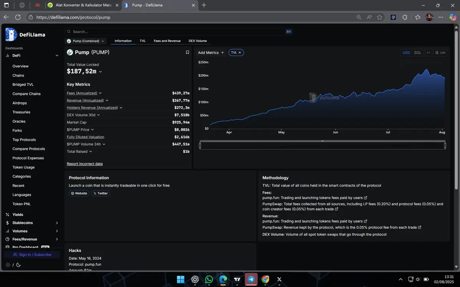The width and height of the screenshot is (460, 287).
Task: Focus the DefiLlama search field
Action: (179, 32)
